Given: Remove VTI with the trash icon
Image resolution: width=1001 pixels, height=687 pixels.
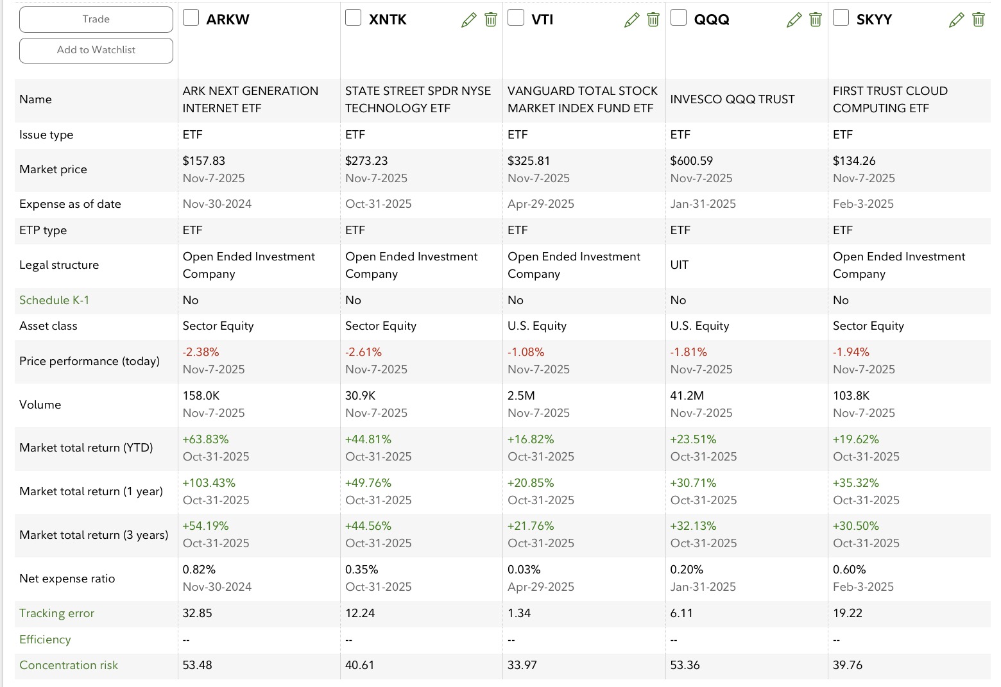Looking at the screenshot, I should [x=653, y=20].
